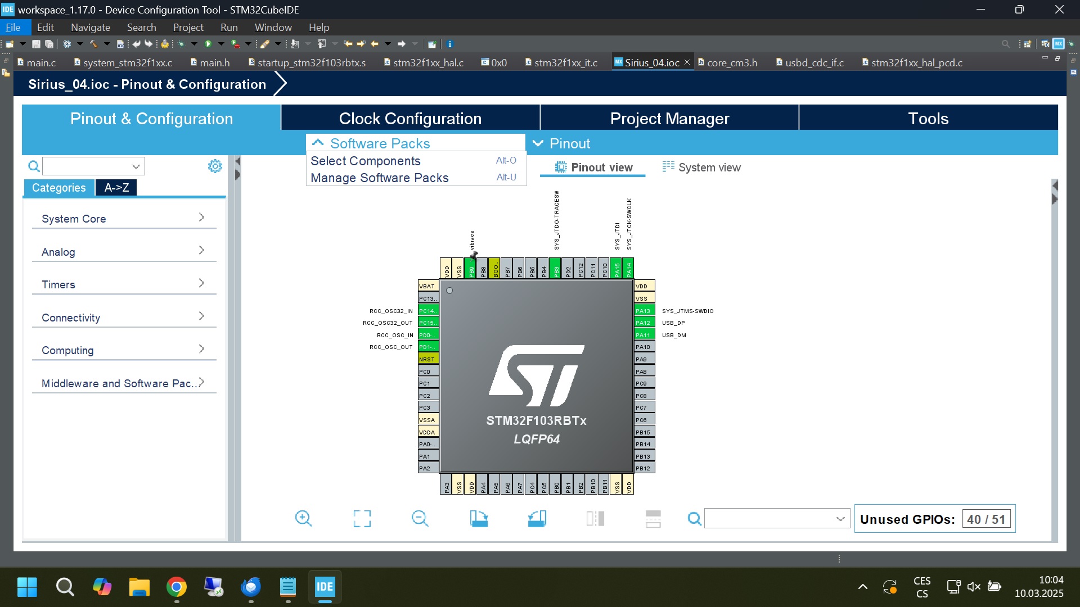1080x607 pixels.
Task: Zoom in on the chip pinout view
Action: click(x=304, y=518)
